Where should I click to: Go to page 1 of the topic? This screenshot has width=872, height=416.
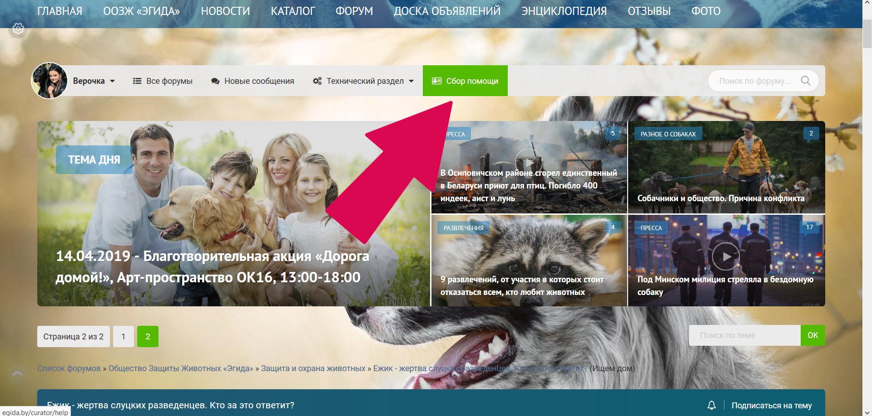point(123,337)
